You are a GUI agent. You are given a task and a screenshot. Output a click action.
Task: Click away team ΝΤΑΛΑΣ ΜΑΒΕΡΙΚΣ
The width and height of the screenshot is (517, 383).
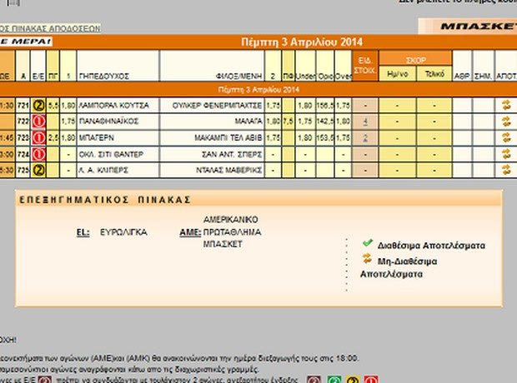coord(229,170)
